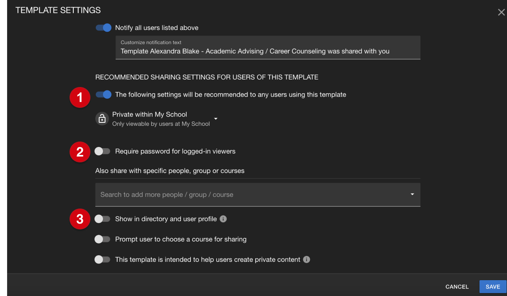
Task: Click the Cancel button
Action: point(457,287)
